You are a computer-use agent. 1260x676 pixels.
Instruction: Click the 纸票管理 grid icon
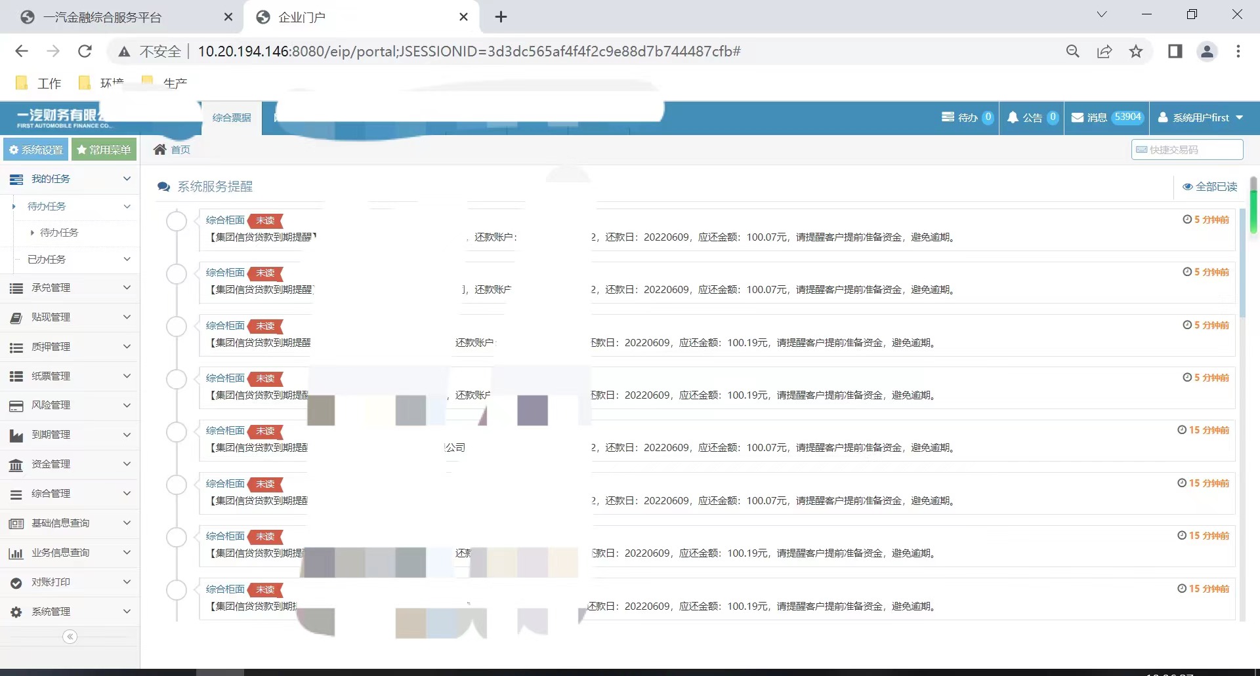(16, 376)
